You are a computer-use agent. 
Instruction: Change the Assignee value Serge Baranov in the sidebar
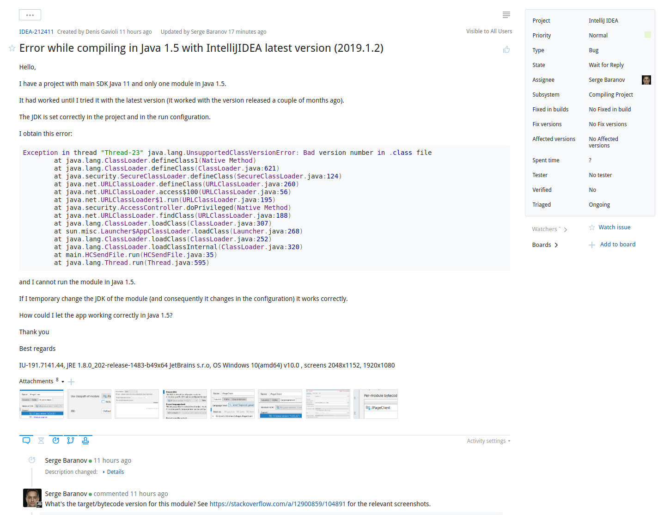tap(607, 80)
